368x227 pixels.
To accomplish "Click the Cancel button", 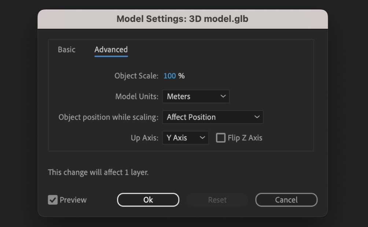I will [x=286, y=200].
